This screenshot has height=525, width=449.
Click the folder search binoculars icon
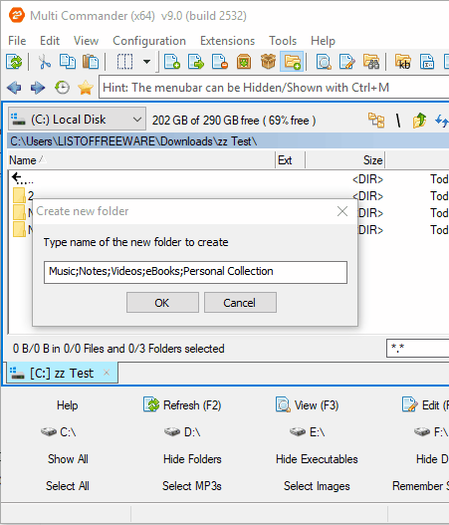click(371, 62)
